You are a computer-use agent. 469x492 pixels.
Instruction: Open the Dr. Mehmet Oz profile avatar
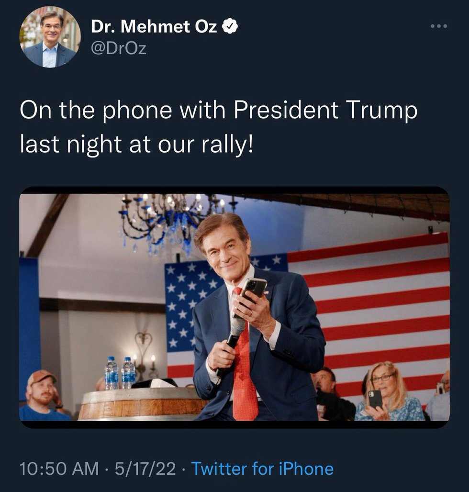[50, 37]
